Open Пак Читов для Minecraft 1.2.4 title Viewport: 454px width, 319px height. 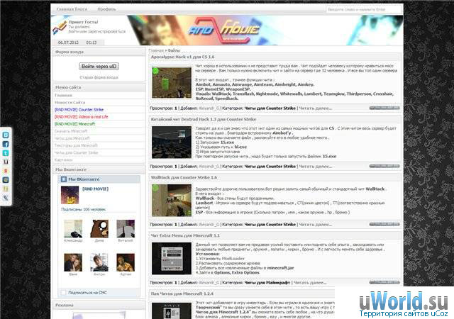click(x=182, y=293)
